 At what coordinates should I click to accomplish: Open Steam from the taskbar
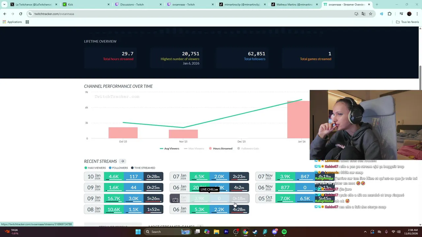click(255, 232)
